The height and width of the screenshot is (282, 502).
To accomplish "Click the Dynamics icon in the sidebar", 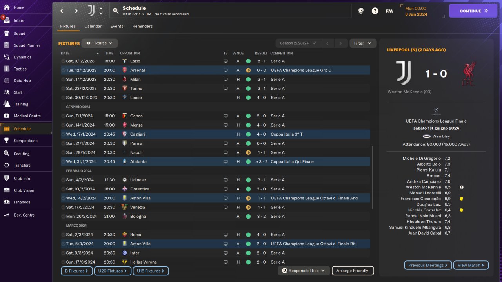I will pos(6,57).
